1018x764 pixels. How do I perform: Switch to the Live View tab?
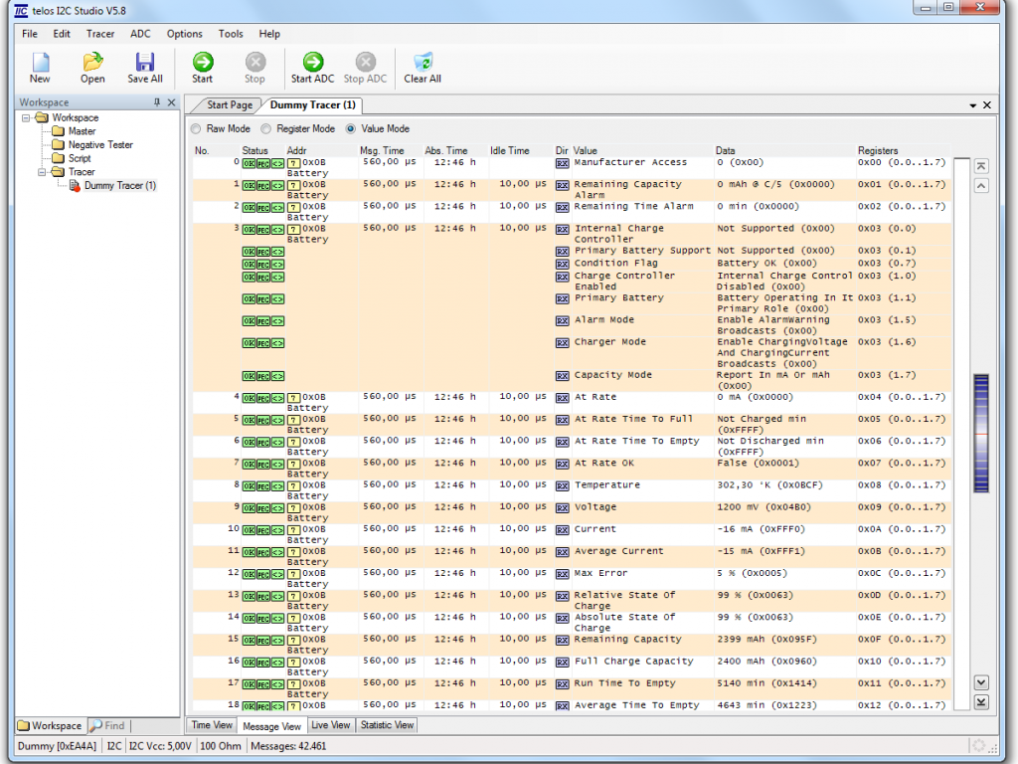330,725
